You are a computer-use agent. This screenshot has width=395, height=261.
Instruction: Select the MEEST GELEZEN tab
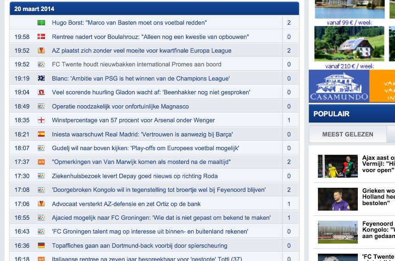pos(348,134)
